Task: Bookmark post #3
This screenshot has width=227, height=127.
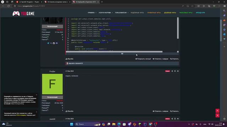Action: 175,119
